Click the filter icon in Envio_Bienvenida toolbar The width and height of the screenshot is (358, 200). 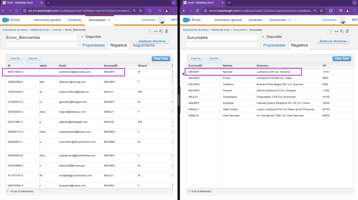click(x=150, y=31)
